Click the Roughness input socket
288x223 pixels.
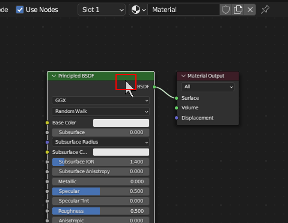[x=47, y=211]
